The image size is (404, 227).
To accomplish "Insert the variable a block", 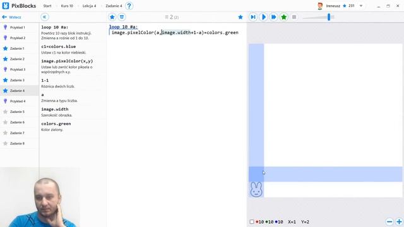I will click(42, 95).
